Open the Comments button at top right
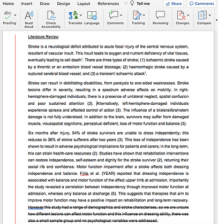The width and height of the screenshot is (218, 224). point(201,4)
